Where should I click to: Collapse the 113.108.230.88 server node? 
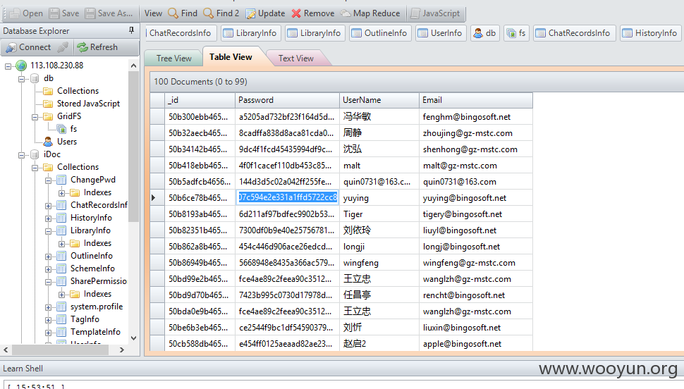pos(8,66)
